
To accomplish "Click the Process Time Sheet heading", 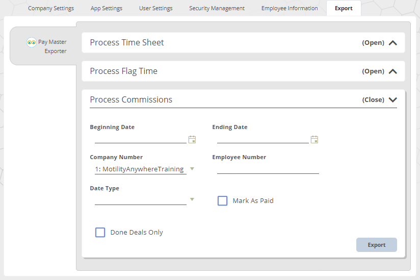I will [x=127, y=43].
